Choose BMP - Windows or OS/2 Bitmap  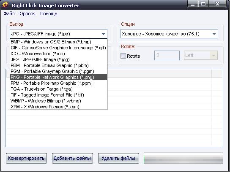(x=58, y=42)
